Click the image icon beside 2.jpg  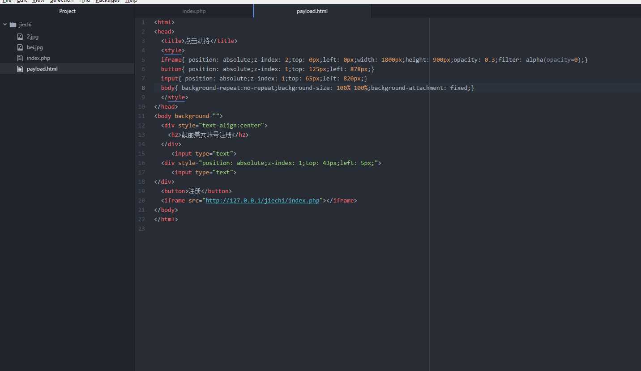pyautogui.click(x=20, y=37)
